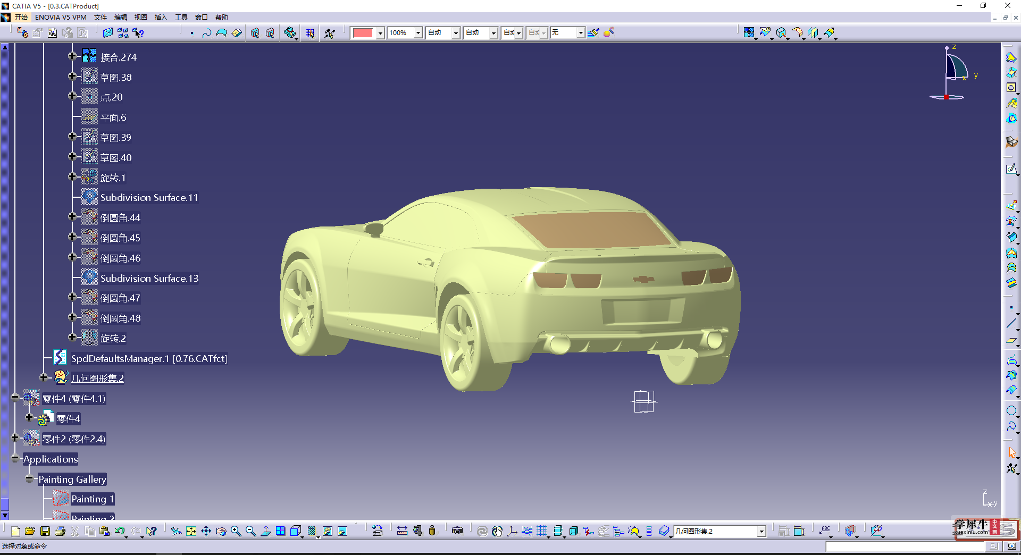The height and width of the screenshot is (555, 1021).
Task: Select the Rotate view tool
Action: tap(221, 531)
